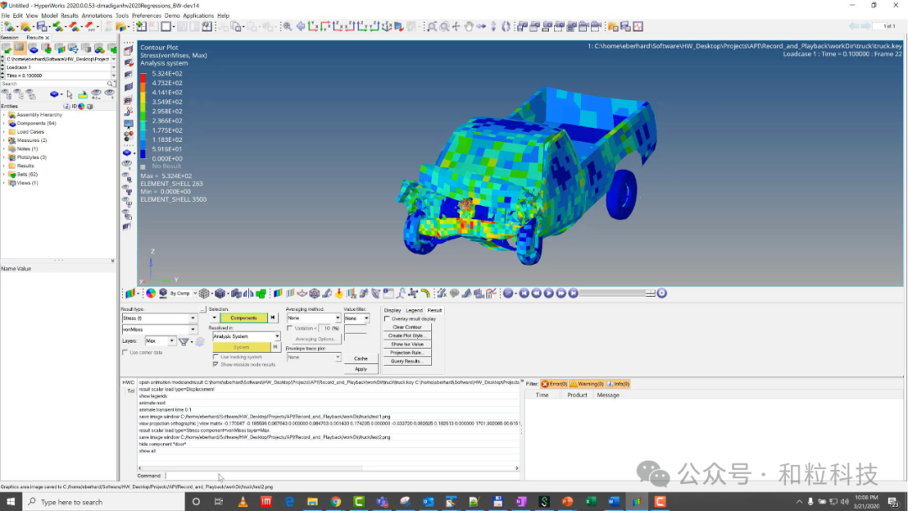Open the Annotations menu
This screenshot has width=908, height=511.
coord(97,15)
